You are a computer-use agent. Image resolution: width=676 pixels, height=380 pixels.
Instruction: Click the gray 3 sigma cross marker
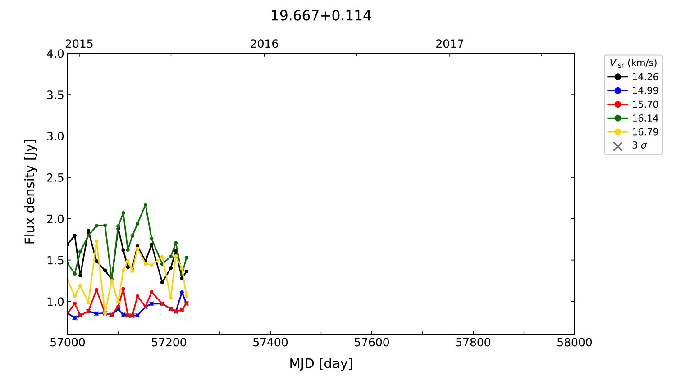click(617, 146)
